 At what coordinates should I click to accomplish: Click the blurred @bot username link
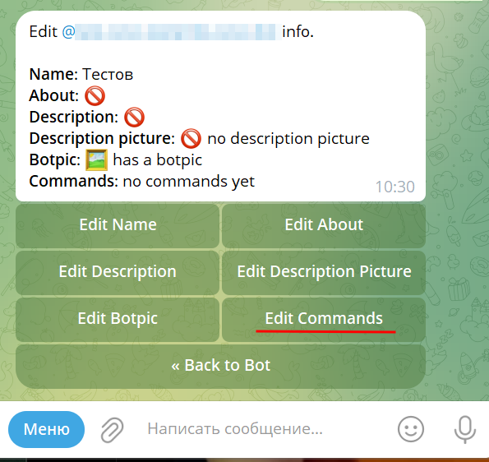coord(168,32)
